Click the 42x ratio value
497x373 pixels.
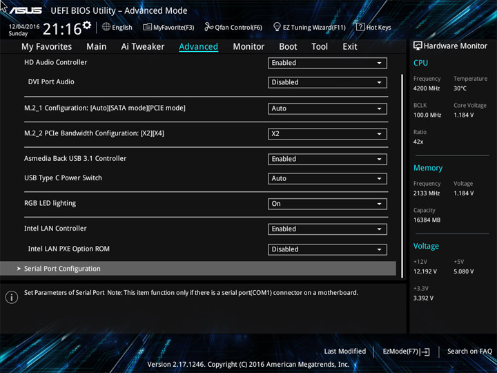[418, 142]
